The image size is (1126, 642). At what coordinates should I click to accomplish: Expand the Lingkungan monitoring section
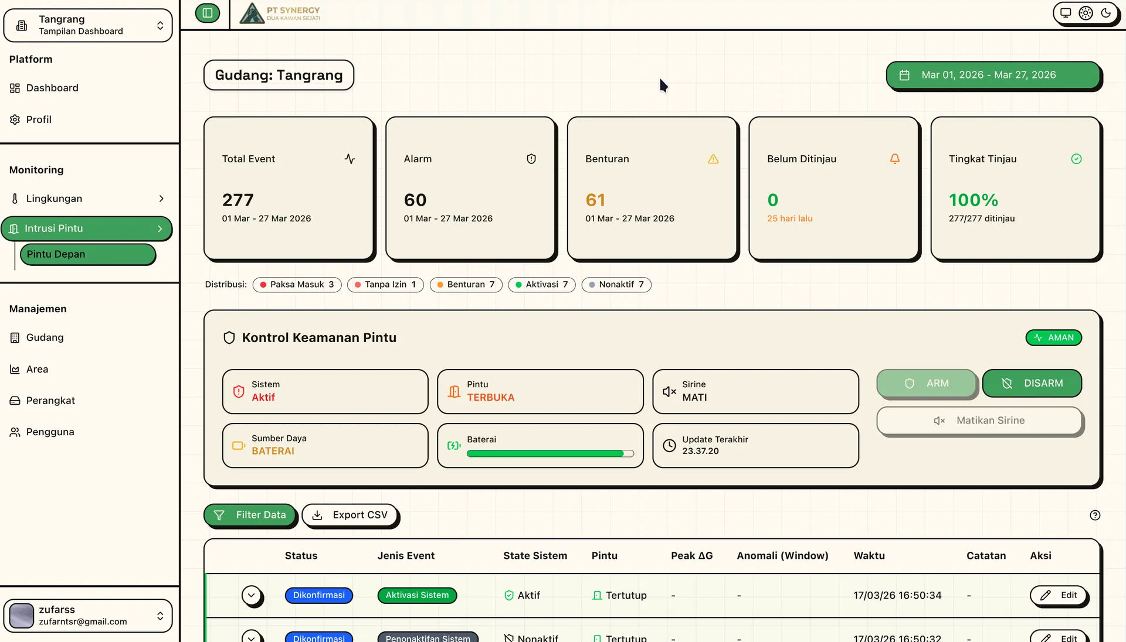tap(88, 199)
